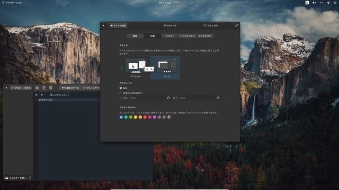Viewport: 339px width, 190px height.
Task: Choose the brown accent color
Action: click(x=159, y=117)
